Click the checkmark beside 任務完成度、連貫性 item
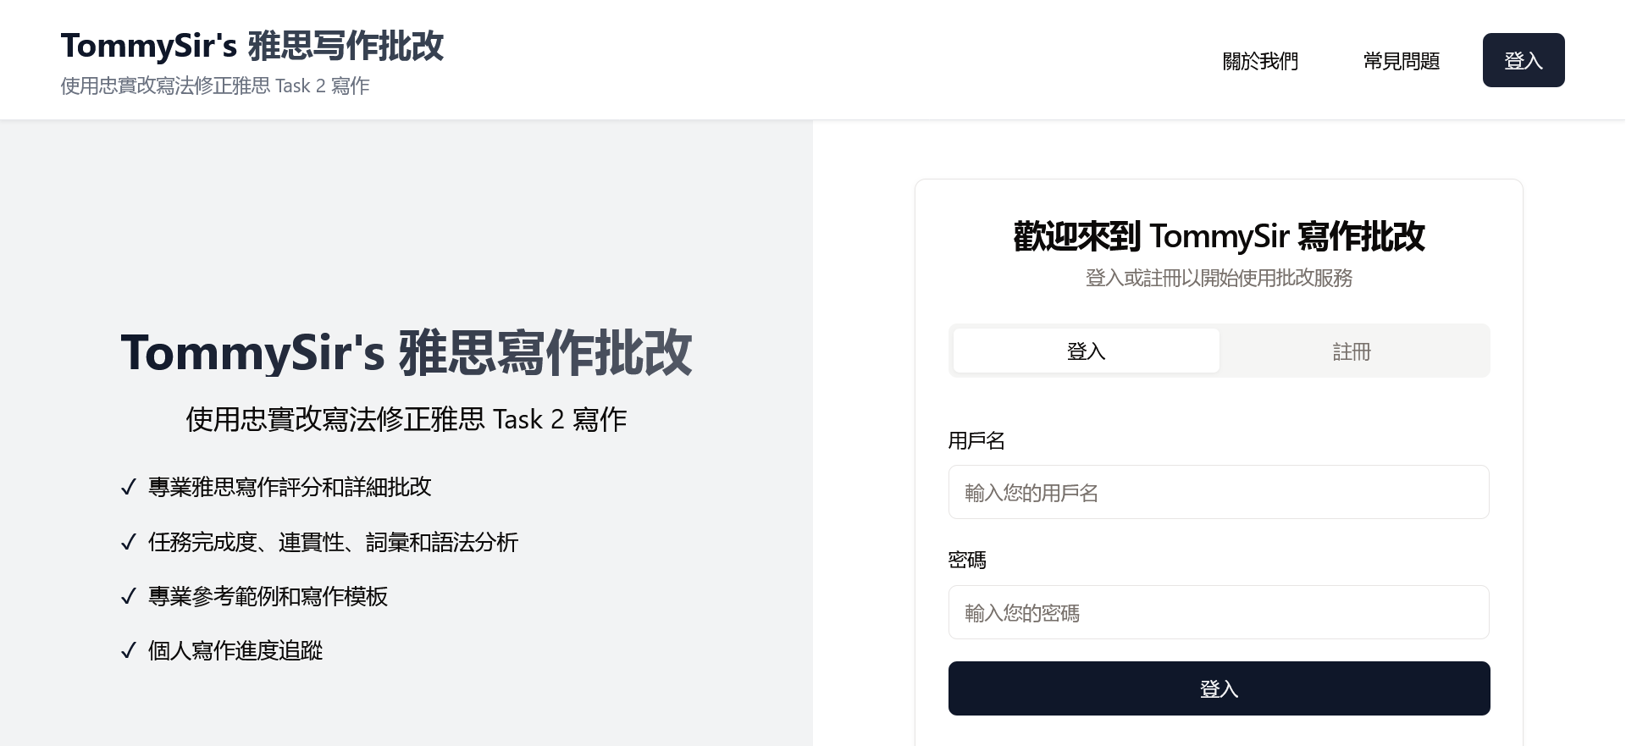This screenshot has height=746, width=1626. click(x=129, y=543)
